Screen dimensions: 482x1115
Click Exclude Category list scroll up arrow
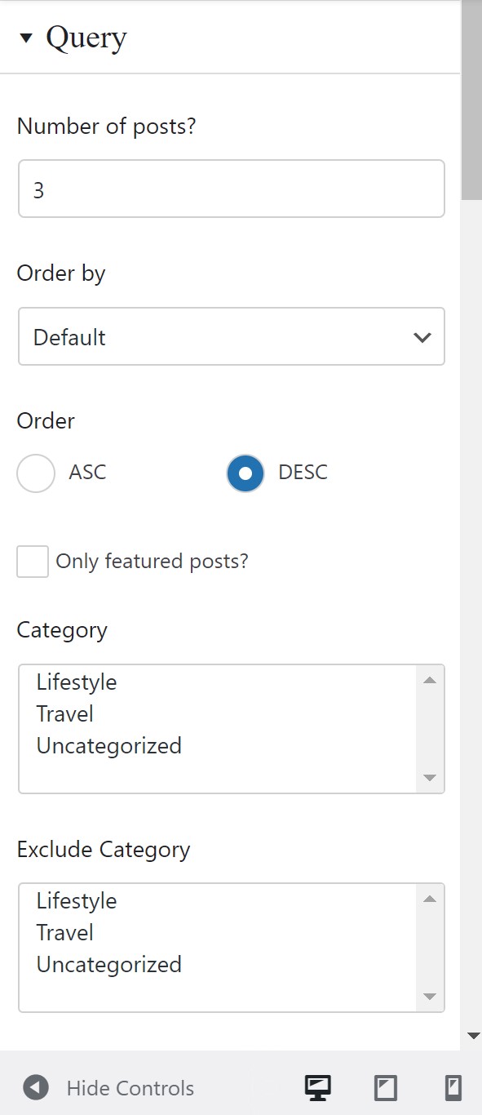tap(430, 899)
